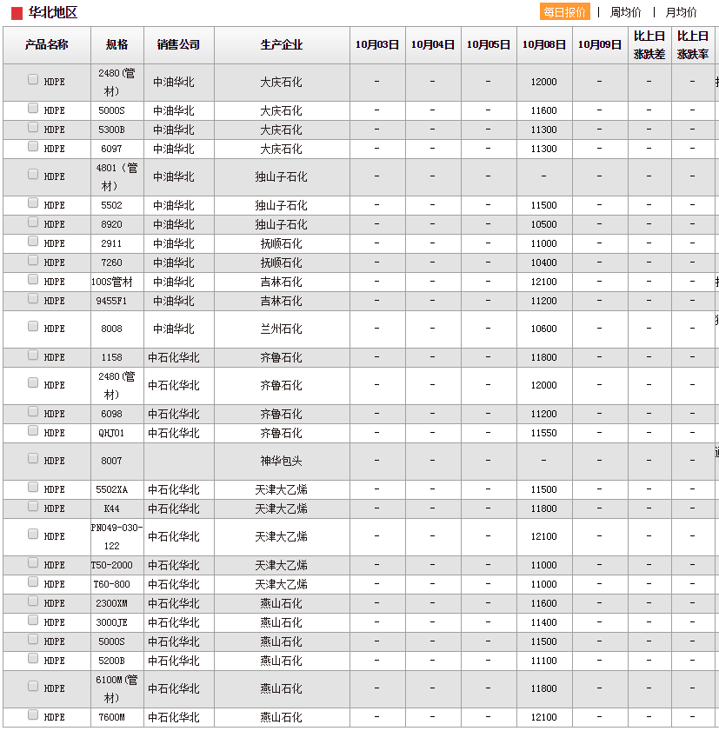Click the 10月08日 column header
This screenshot has height=731, width=719.
point(544,44)
